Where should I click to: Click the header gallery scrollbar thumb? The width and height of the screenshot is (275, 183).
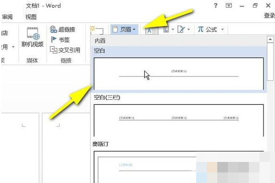270,62
